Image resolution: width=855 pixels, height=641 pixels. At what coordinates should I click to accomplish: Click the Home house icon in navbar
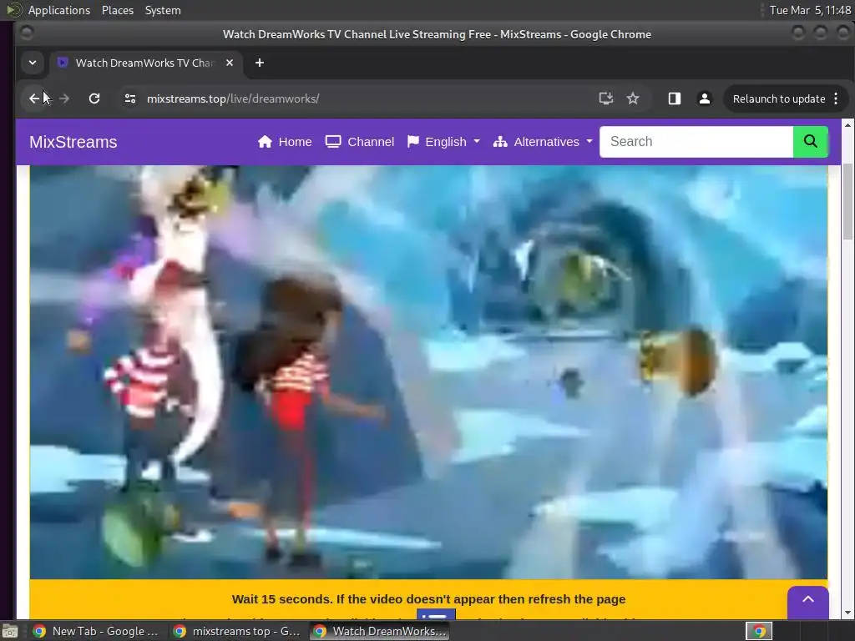(x=265, y=142)
